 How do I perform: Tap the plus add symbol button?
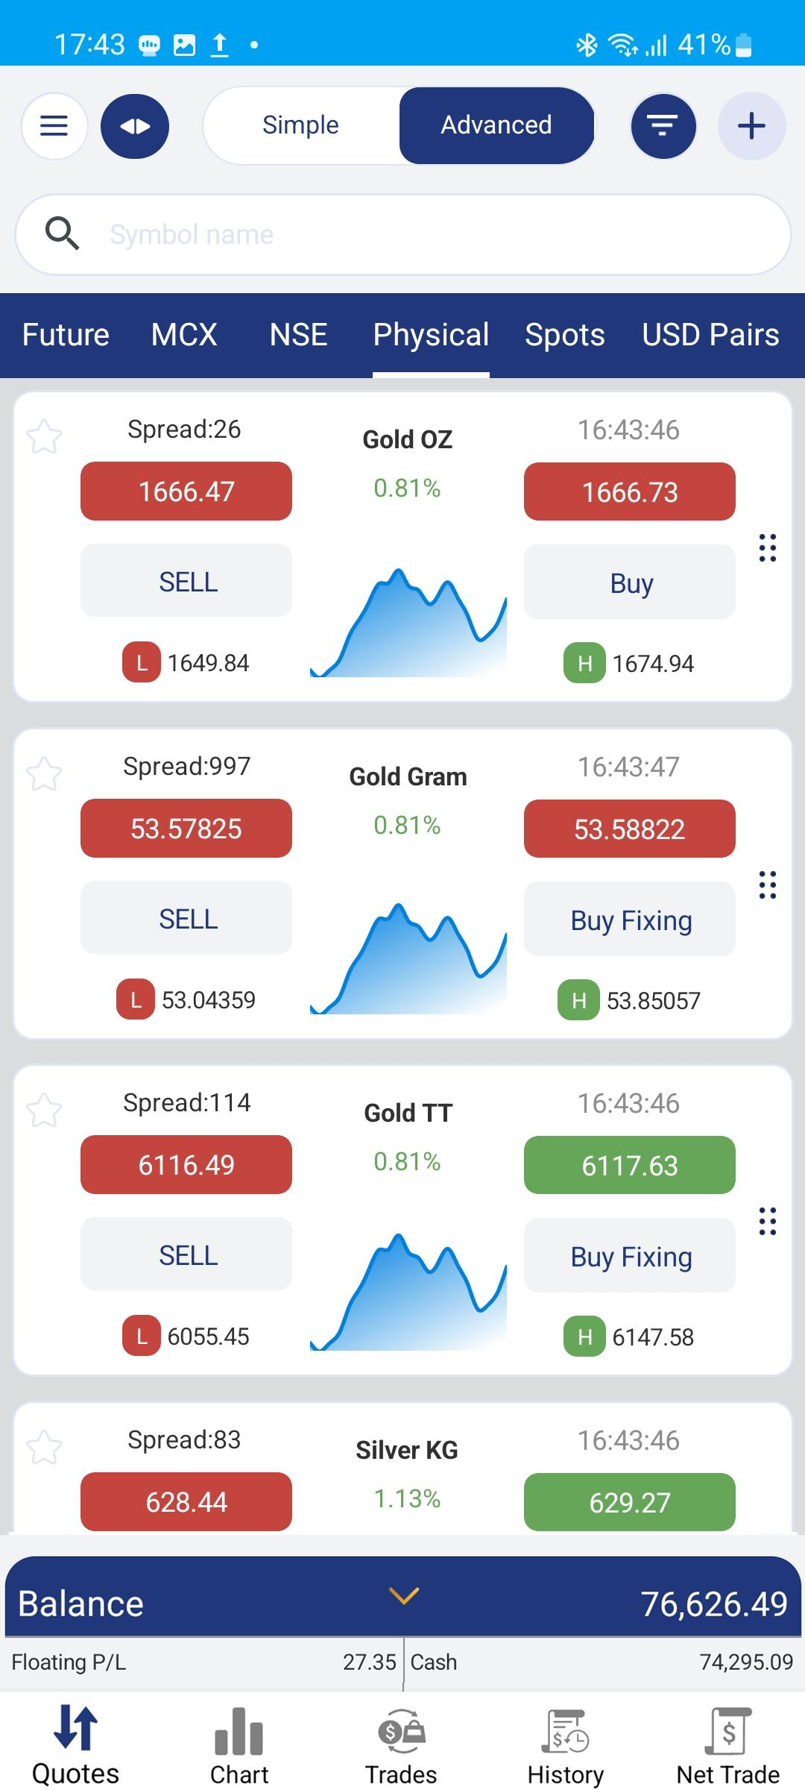(x=751, y=125)
